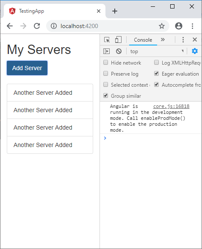Show the console sidebar
This screenshot has width=202, height=249.
pyautogui.click(x=106, y=51)
